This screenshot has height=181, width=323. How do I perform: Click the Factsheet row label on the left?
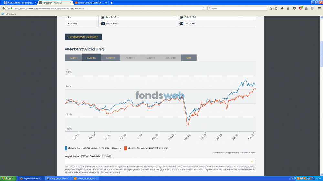(72, 23)
